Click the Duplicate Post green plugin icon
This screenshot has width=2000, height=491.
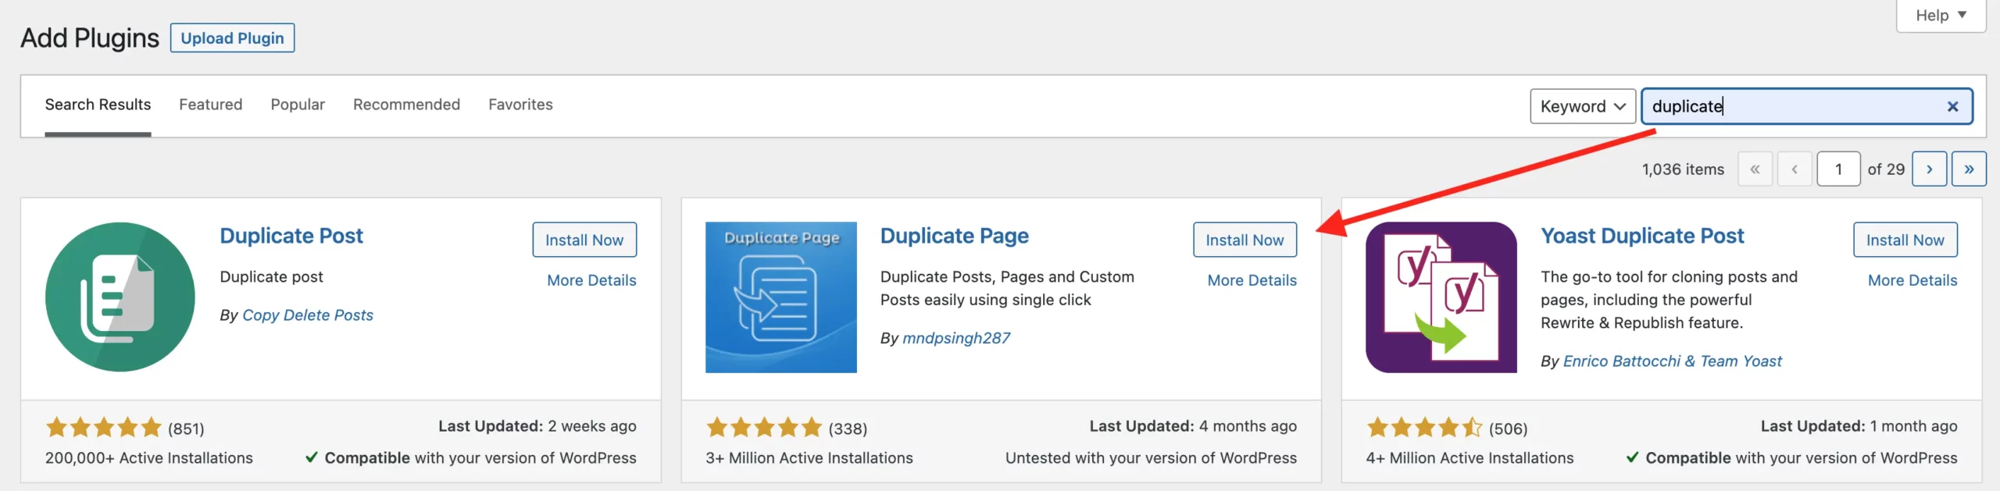coord(120,297)
